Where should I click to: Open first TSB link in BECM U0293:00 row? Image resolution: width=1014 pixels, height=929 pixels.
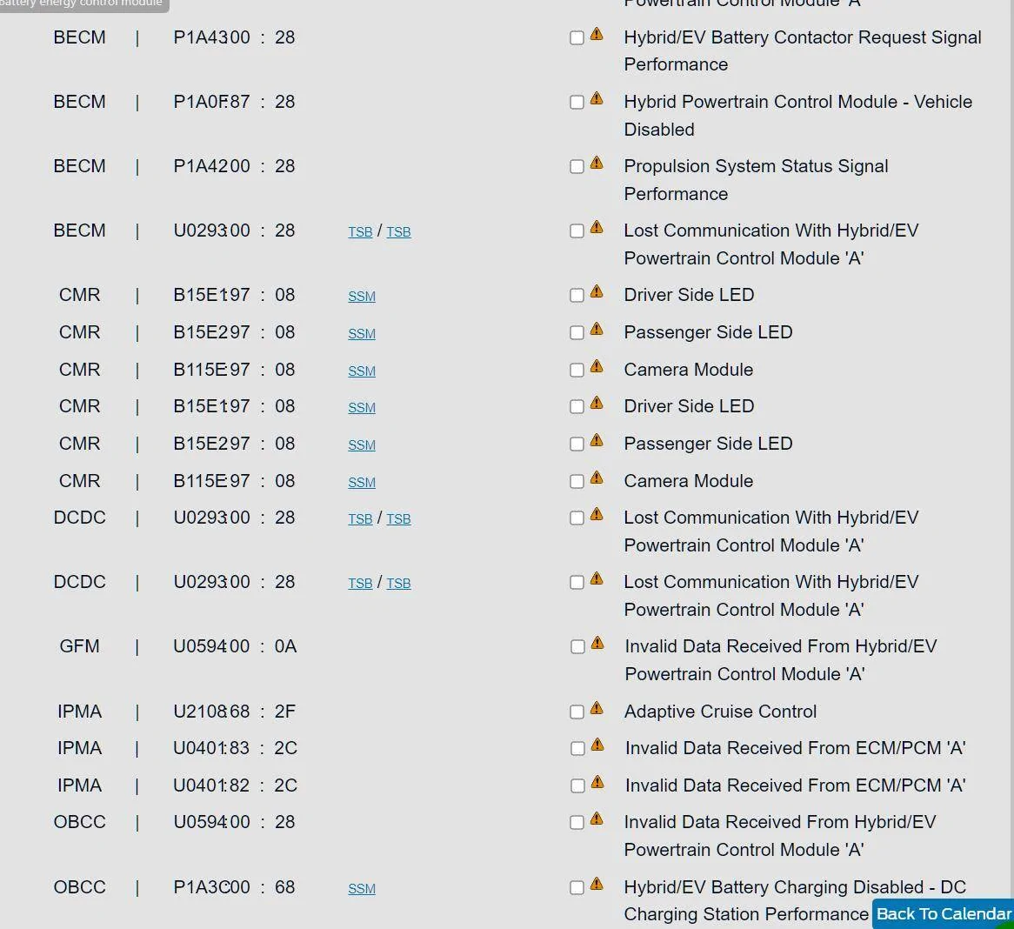[360, 231]
